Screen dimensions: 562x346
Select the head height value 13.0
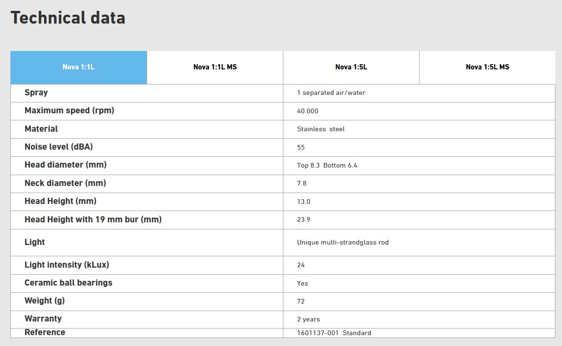pyautogui.click(x=304, y=202)
